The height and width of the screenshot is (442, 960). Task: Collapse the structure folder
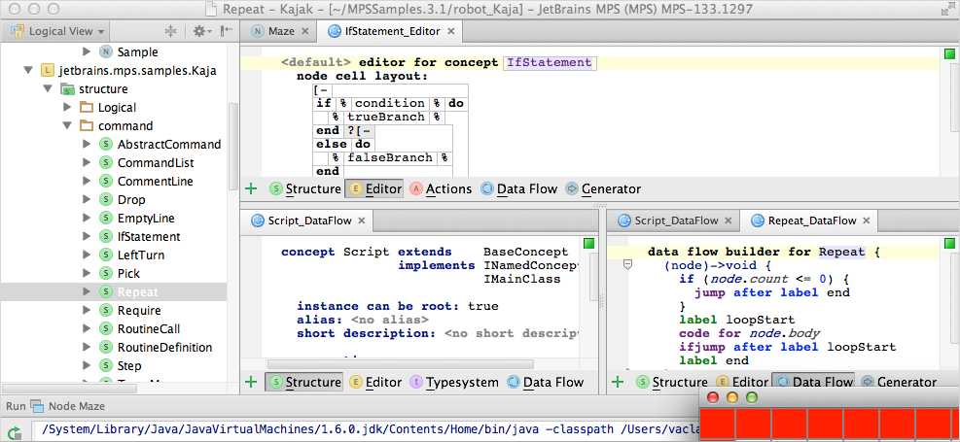47,89
